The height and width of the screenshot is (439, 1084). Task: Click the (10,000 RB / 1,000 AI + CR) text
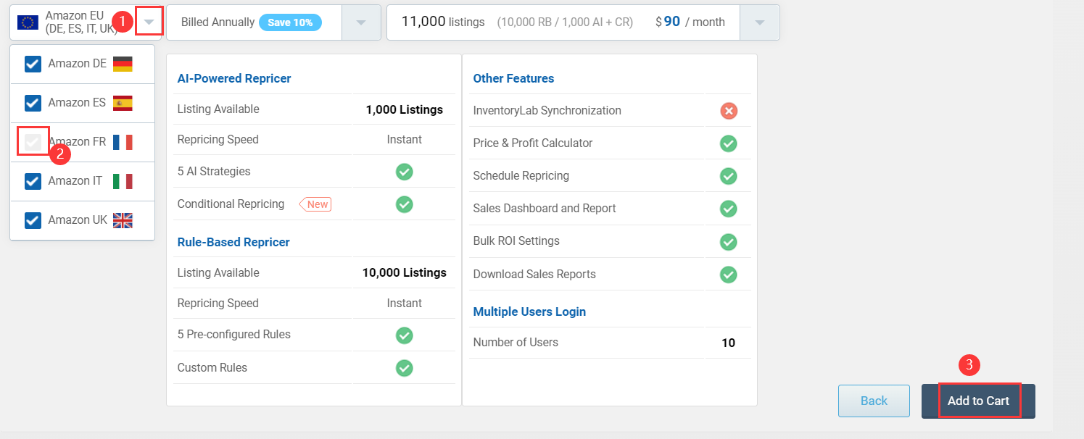(565, 22)
